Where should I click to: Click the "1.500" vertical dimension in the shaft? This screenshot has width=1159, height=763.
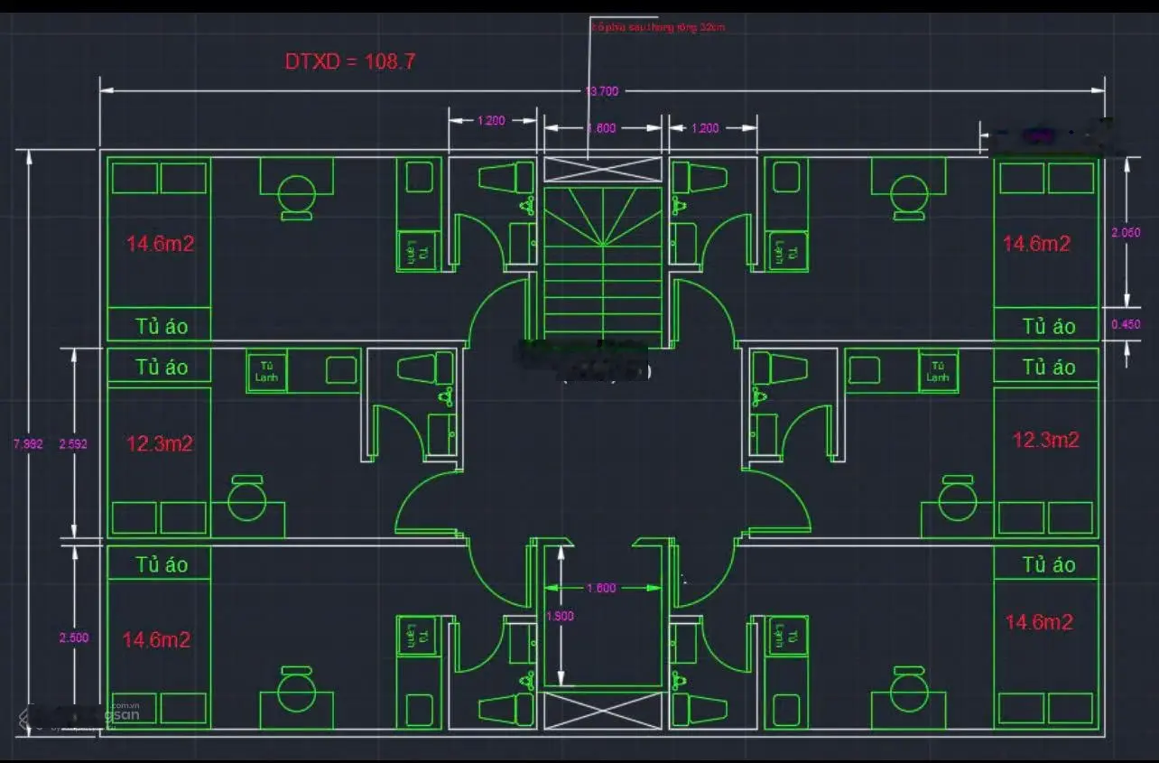560,616
